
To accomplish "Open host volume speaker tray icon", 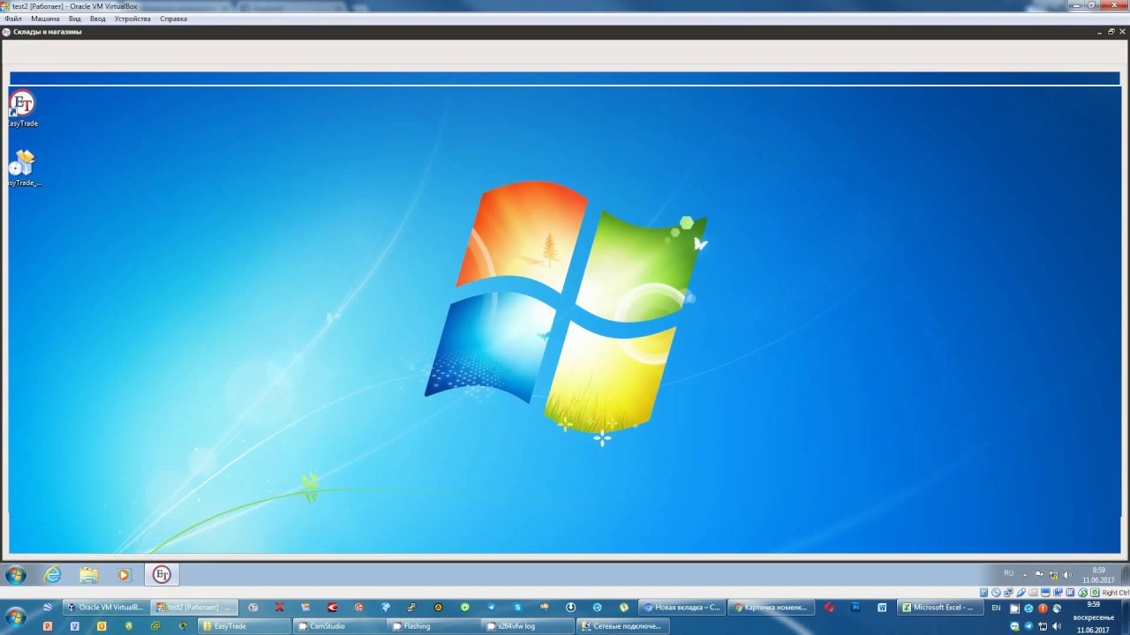I will coord(1057,625).
